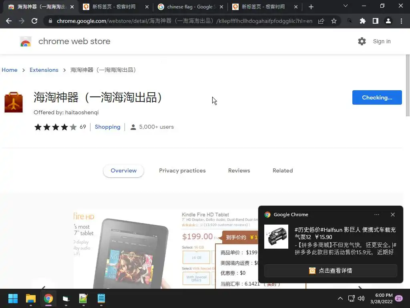Click the address bar URL field
Viewport: 410px width, 308px height.
click(x=184, y=21)
